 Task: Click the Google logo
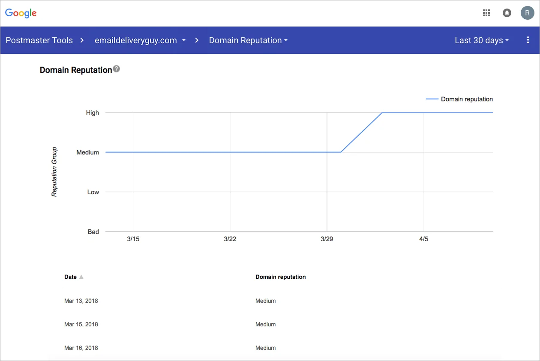[x=21, y=13]
